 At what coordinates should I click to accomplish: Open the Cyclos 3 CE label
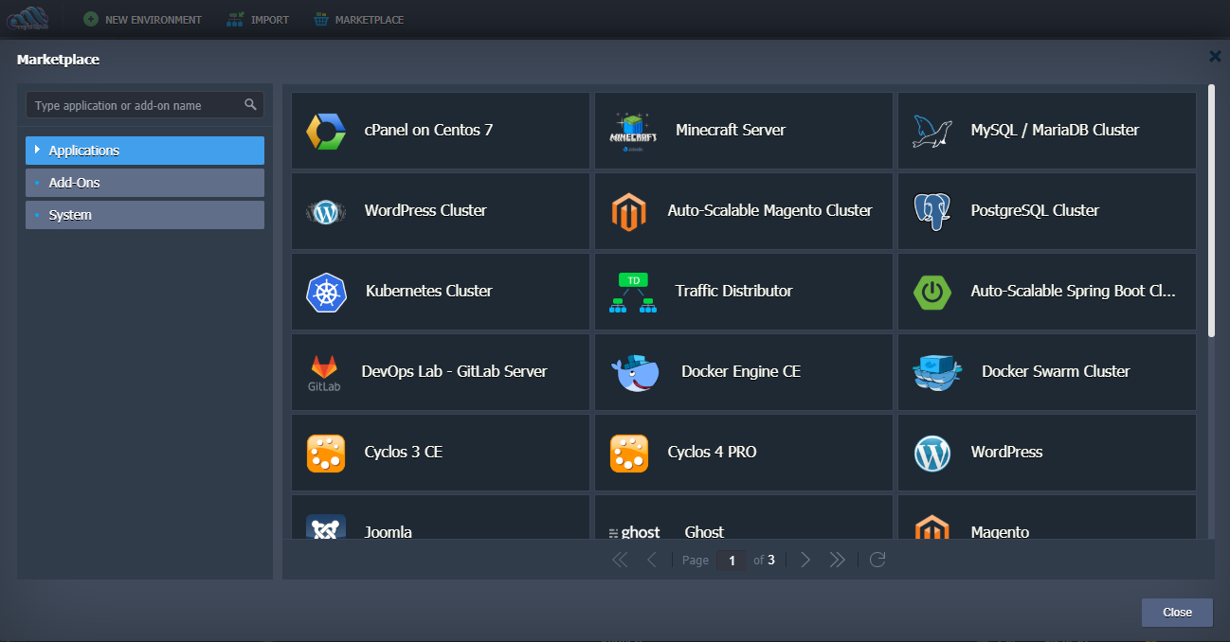pyautogui.click(x=404, y=453)
